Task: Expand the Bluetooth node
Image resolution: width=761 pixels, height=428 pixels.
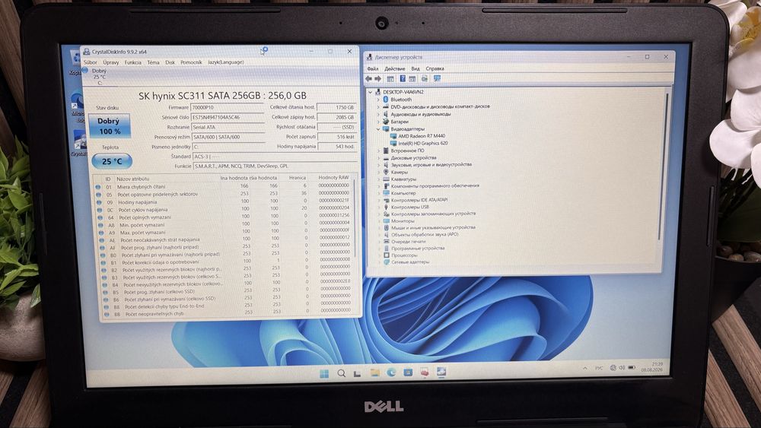Action: [x=378, y=100]
